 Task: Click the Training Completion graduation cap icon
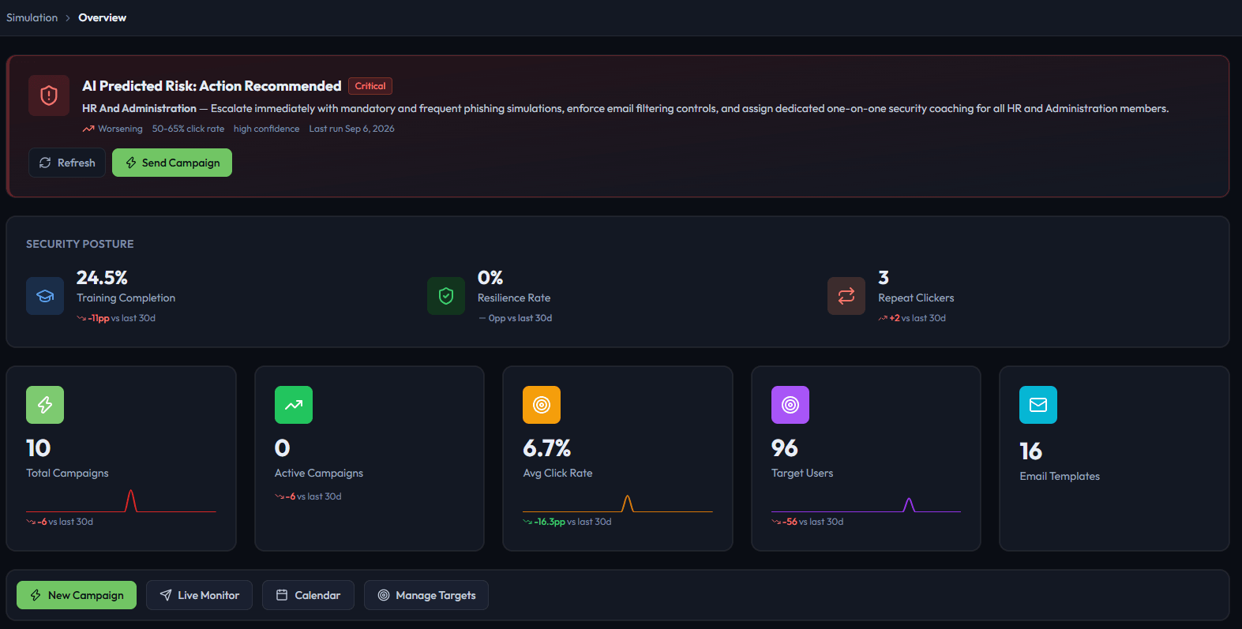45,296
